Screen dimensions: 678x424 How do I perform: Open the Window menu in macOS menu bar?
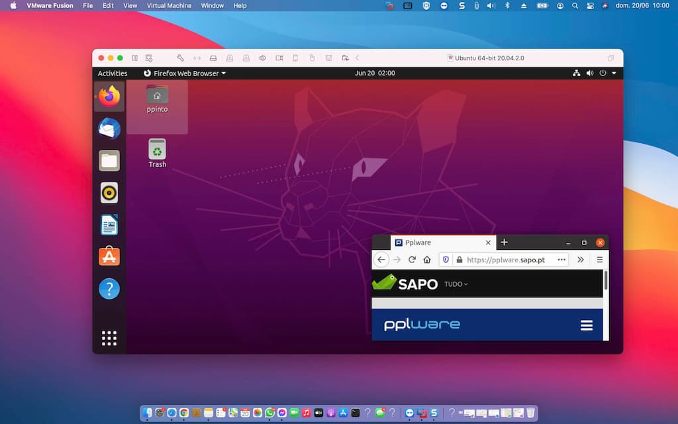[213, 5]
